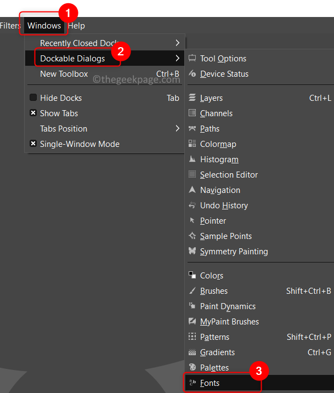334x393 pixels.
Task: Click the Paint Dynamics icon
Action: [x=192, y=306]
